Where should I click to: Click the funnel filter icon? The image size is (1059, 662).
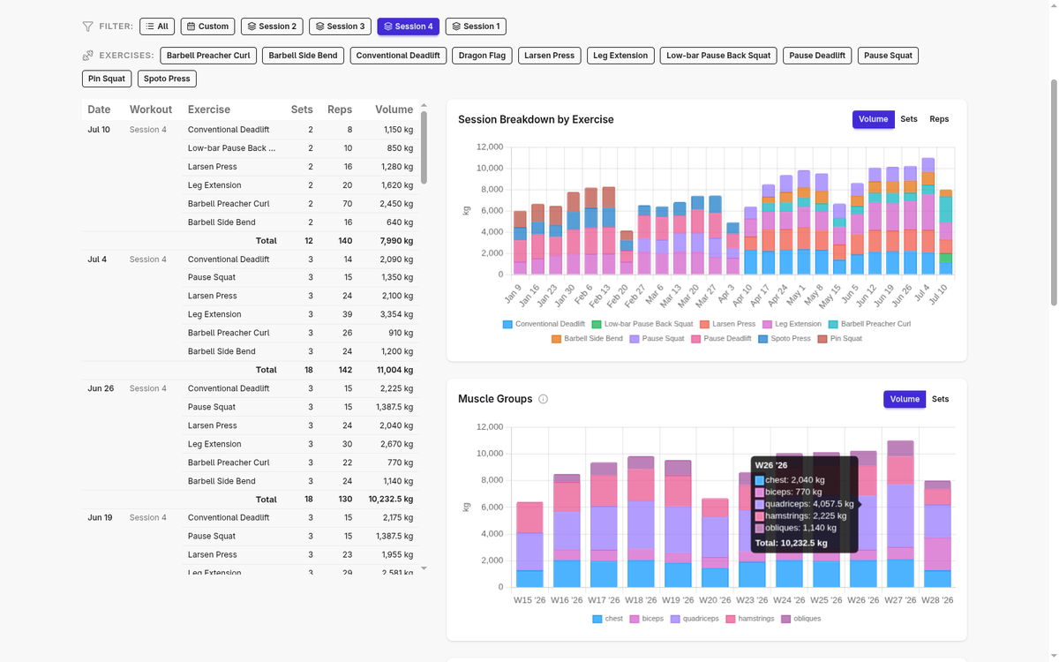[87, 26]
